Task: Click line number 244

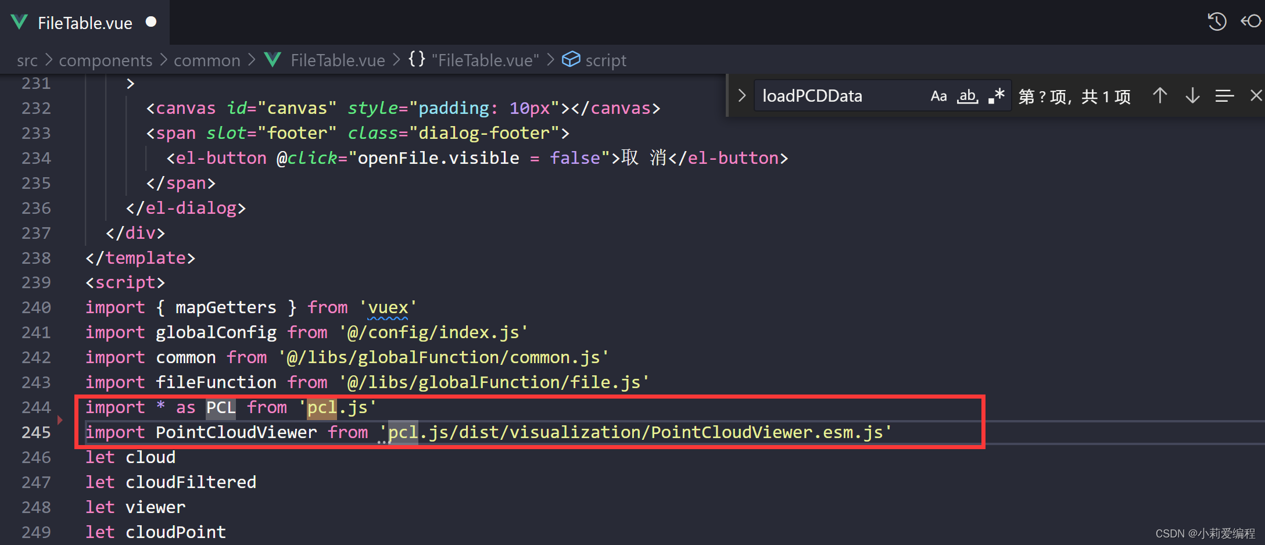Action: [x=36, y=407]
